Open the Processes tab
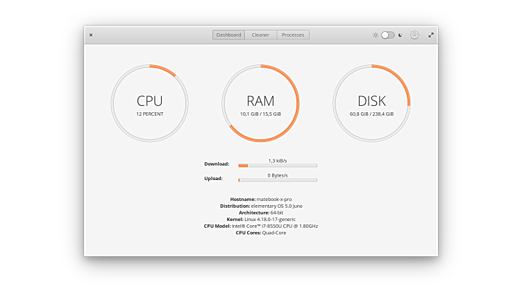Viewport: 522px width, 293px height. (293, 35)
